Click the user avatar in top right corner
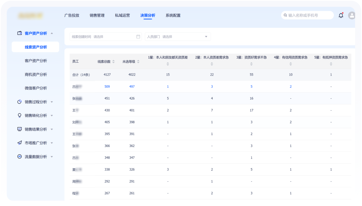The image size is (362, 206). tap(351, 15)
